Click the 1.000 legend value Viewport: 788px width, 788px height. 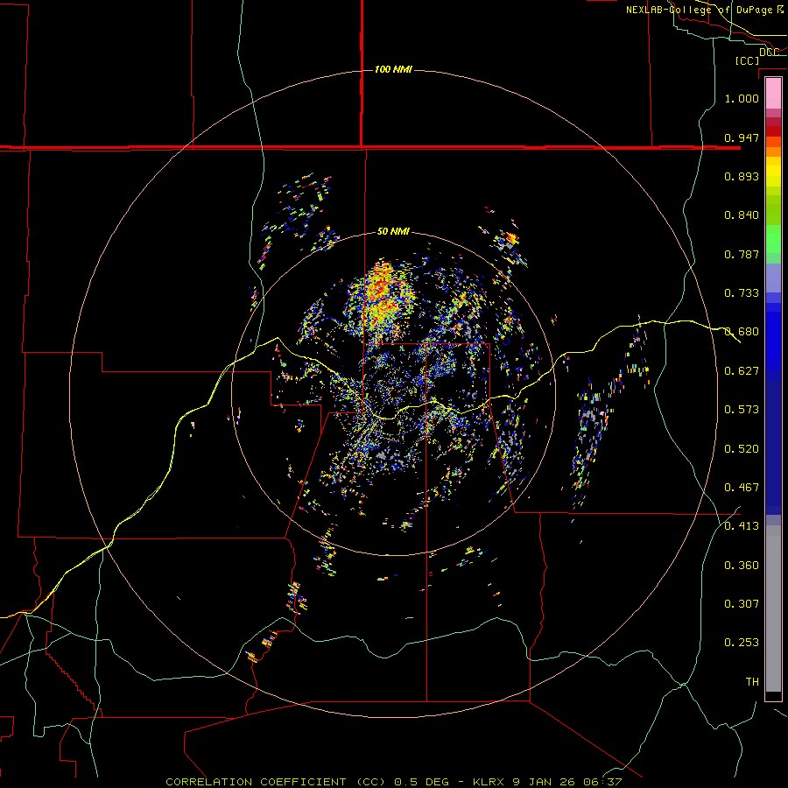click(742, 98)
